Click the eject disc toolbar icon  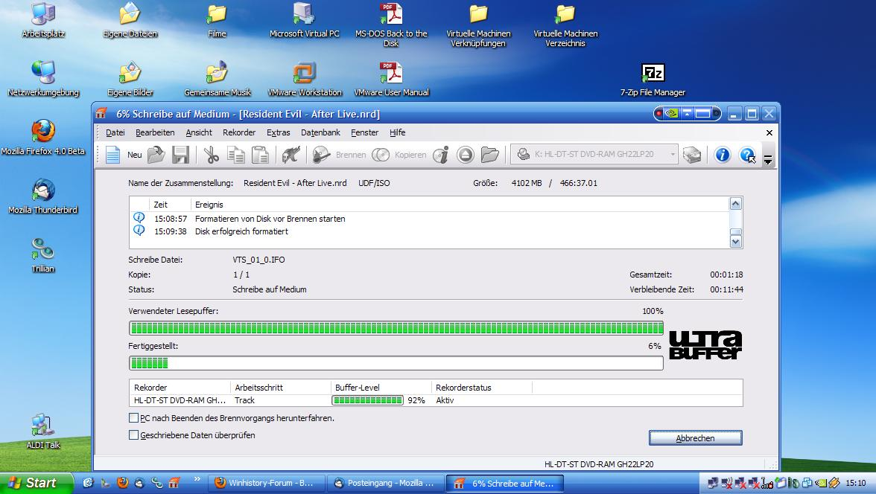pyautogui.click(x=466, y=155)
